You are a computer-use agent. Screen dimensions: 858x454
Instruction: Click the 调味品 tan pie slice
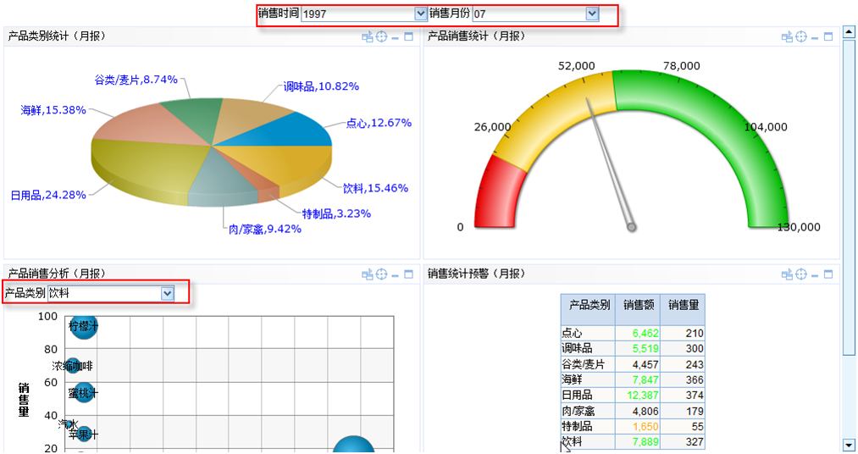pos(246,116)
